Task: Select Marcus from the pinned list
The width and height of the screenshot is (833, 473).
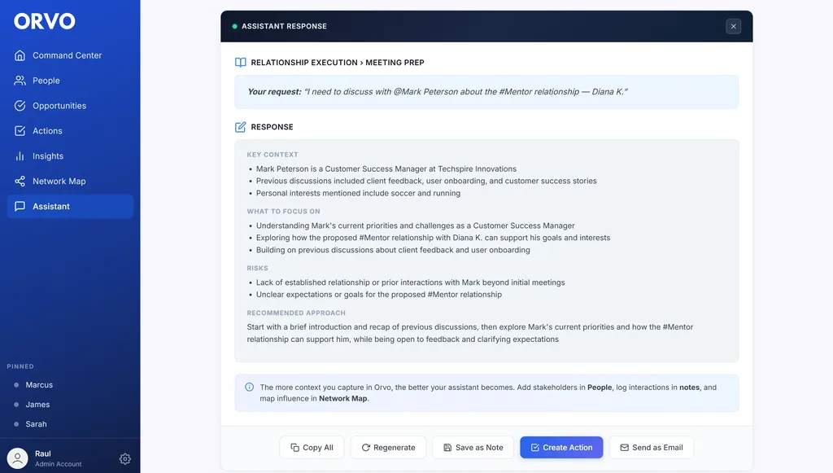Action: [38, 384]
